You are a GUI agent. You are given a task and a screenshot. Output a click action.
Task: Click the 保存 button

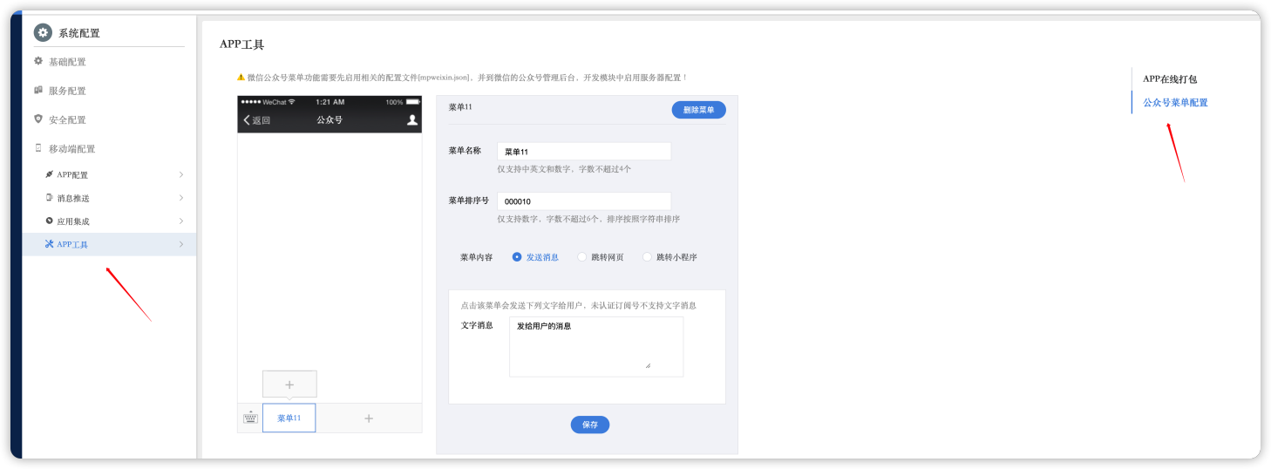click(590, 425)
